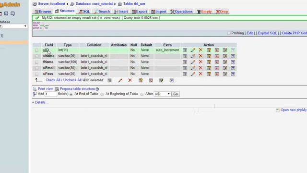Browse distinct values for fName field
307x173 pixels.
[x=185, y=62]
